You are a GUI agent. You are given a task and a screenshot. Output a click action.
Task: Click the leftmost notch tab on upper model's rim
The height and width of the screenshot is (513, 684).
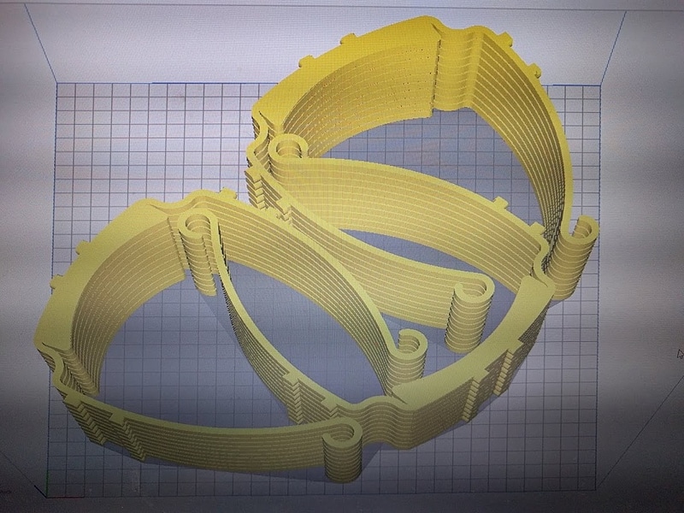tap(307, 61)
